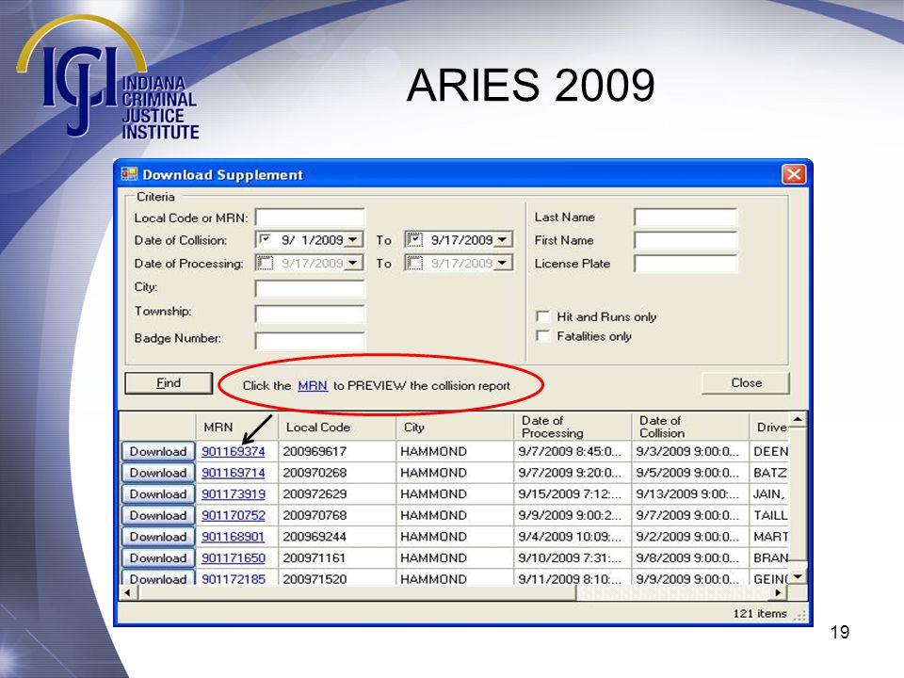Select driver cell BATZ
The width and height of the screenshot is (904, 678).
pyautogui.click(x=769, y=473)
